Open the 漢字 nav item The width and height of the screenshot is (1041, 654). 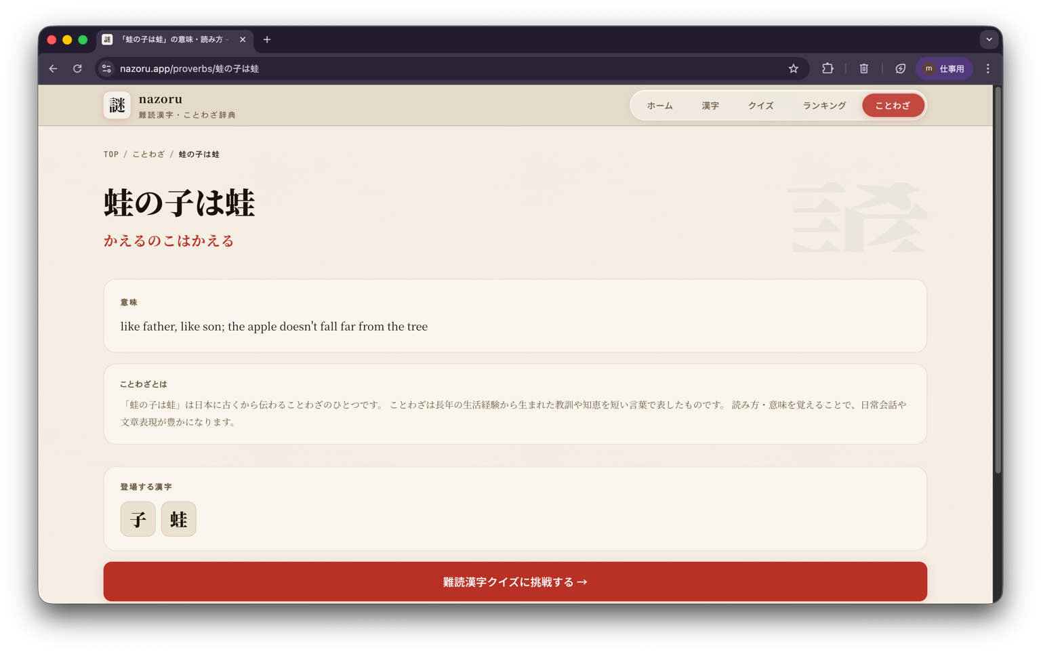click(710, 106)
